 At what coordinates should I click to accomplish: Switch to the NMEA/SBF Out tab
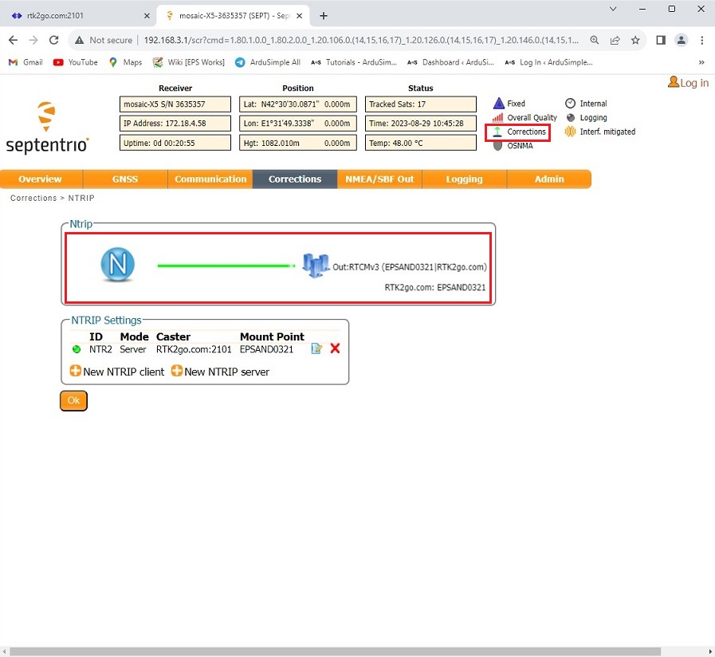click(379, 179)
